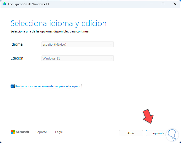181x143 pixels.
Task: Click the Edición label
Action: tap(17, 58)
